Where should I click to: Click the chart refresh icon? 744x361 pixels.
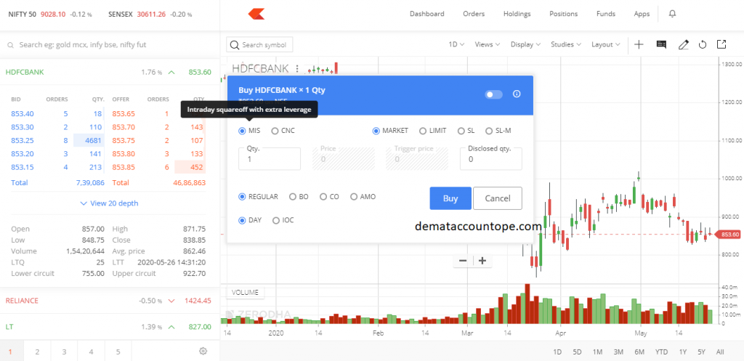703,44
